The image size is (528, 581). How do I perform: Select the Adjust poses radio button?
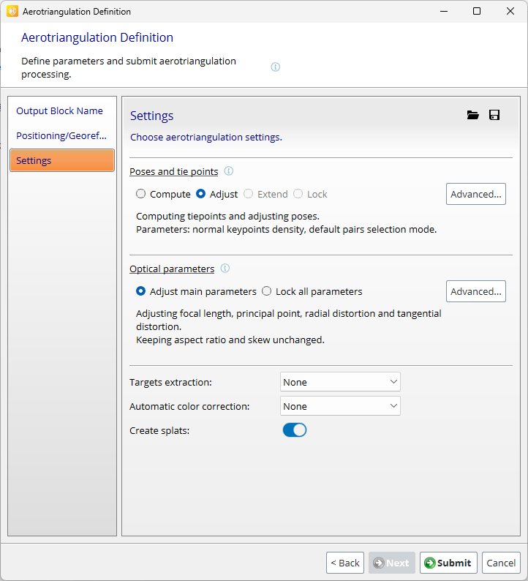click(201, 194)
